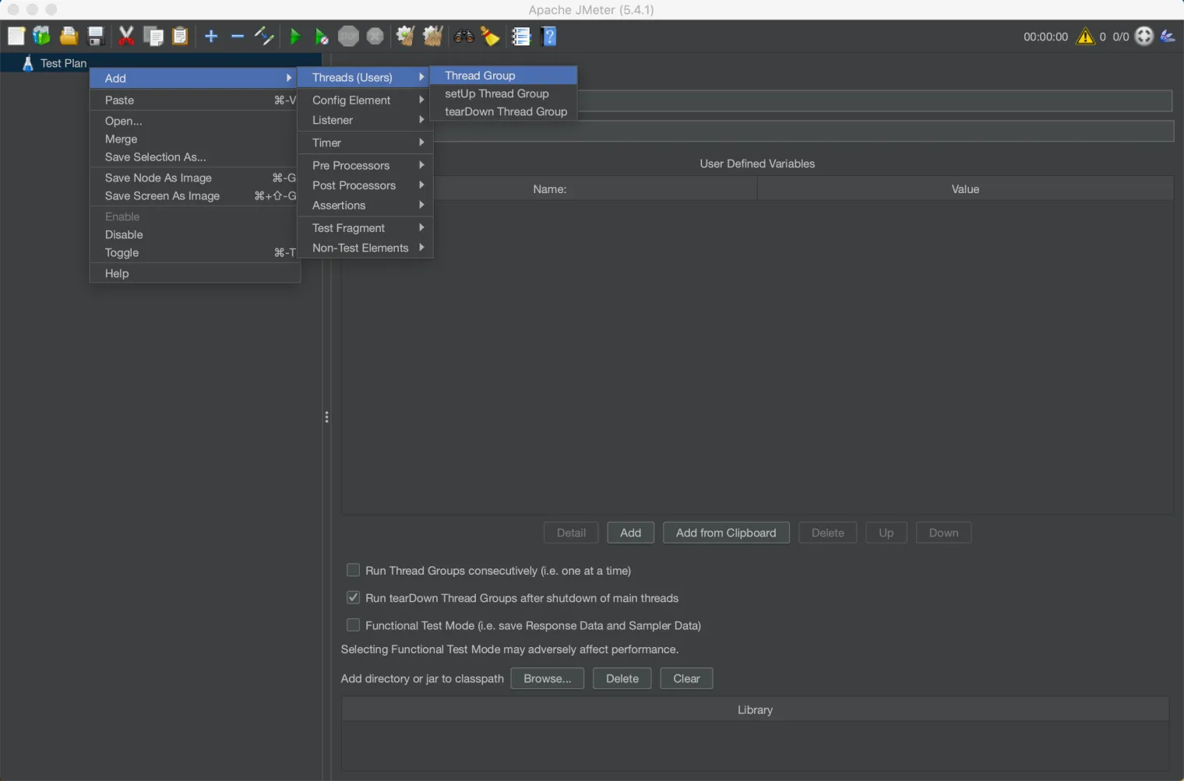
Task: Click the vertical split pane divider handle
Action: 326,417
